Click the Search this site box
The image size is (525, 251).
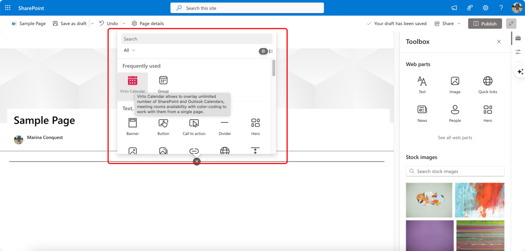click(247, 8)
